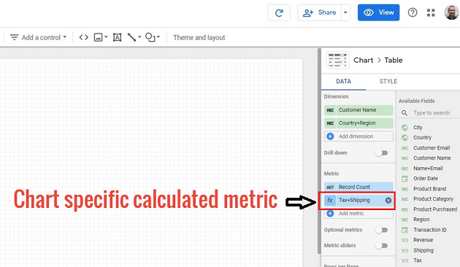Click the Table chart type thumbnail icon
The image size is (460, 267).
337,60
